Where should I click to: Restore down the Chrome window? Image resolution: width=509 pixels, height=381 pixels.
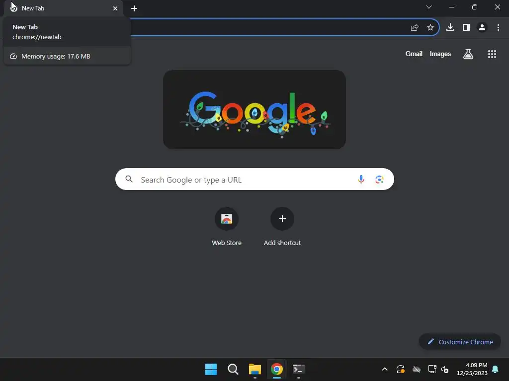click(x=475, y=7)
